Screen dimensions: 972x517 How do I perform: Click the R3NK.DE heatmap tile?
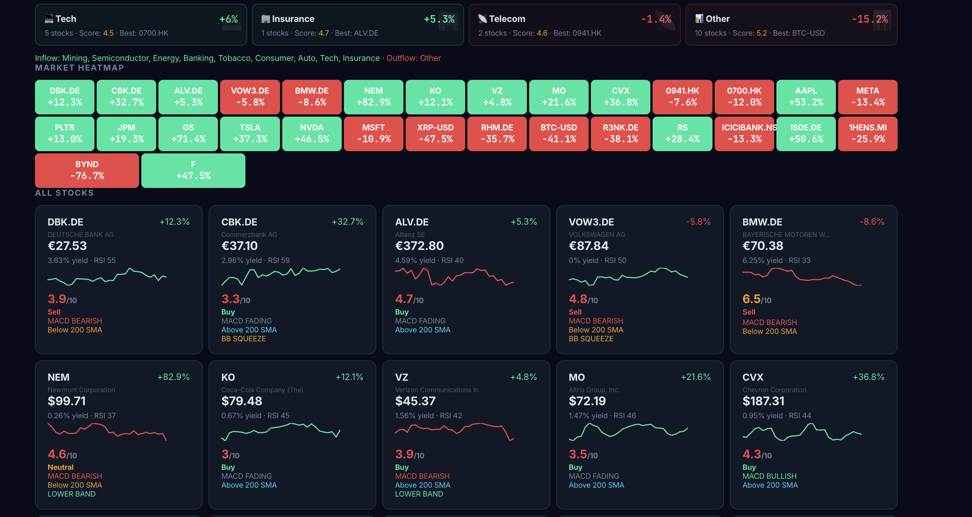point(621,134)
